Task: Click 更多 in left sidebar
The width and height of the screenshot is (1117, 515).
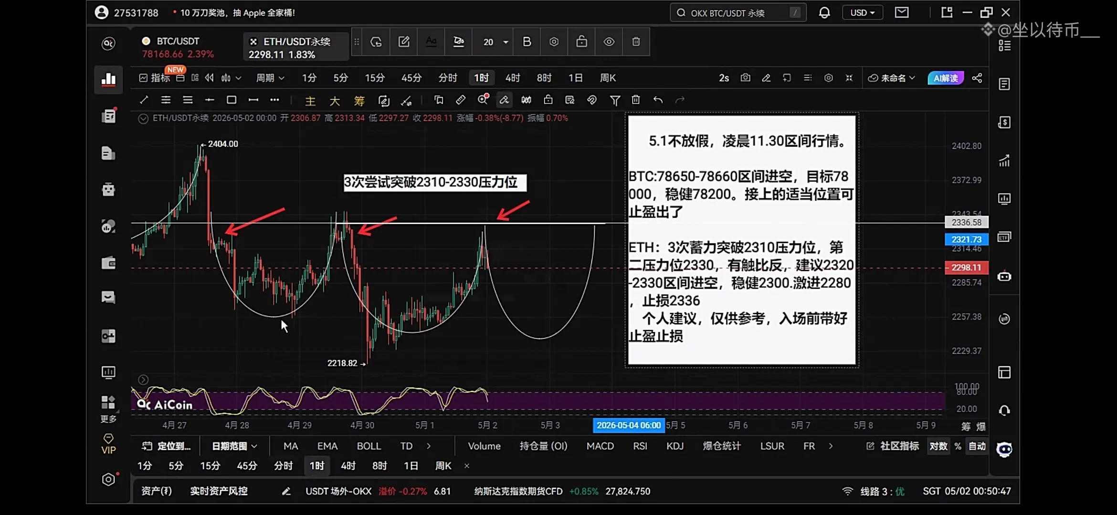Action: tap(108, 409)
